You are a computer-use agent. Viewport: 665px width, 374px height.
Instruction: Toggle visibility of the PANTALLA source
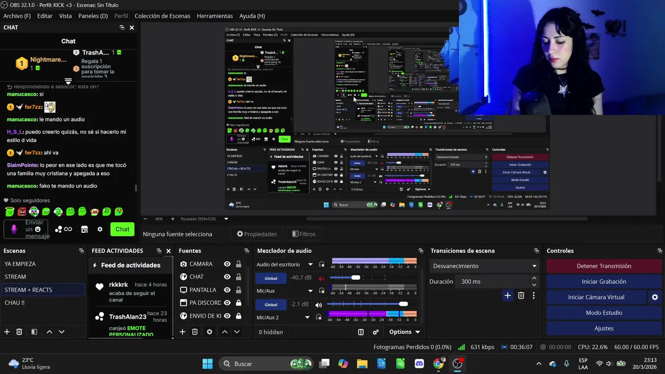[x=227, y=290]
